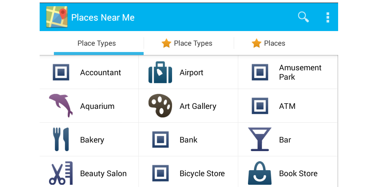Screen dimensions: 383x187
Task: Click the star on the Places tab
Action: pos(256,43)
